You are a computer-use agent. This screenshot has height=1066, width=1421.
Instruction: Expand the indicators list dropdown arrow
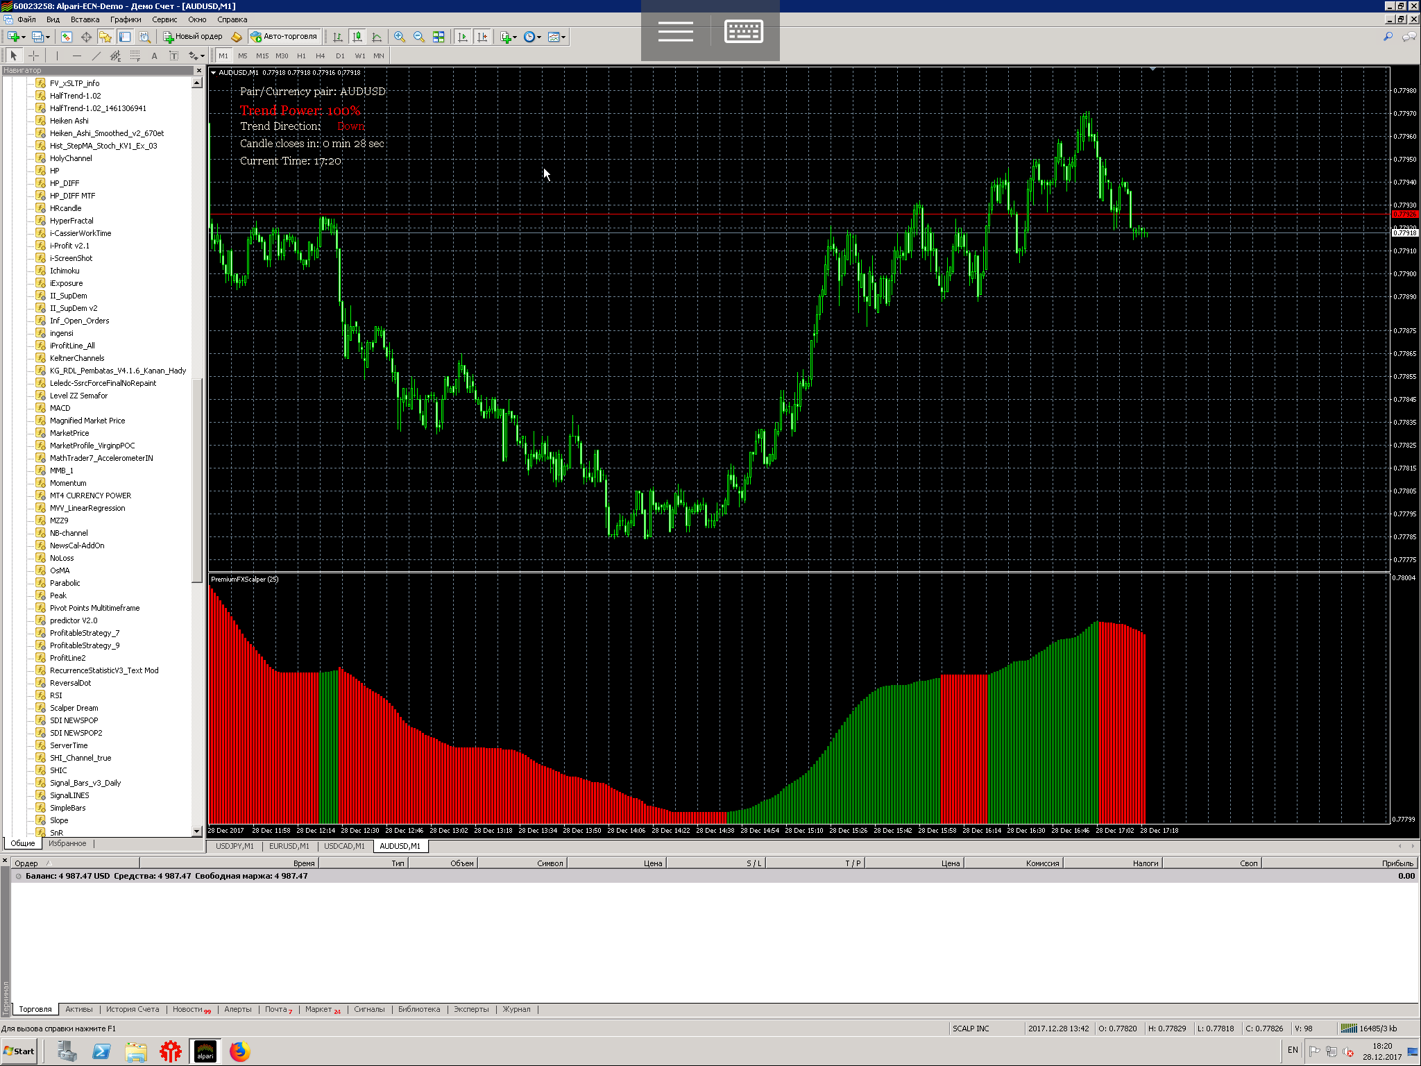(x=515, y=37)
